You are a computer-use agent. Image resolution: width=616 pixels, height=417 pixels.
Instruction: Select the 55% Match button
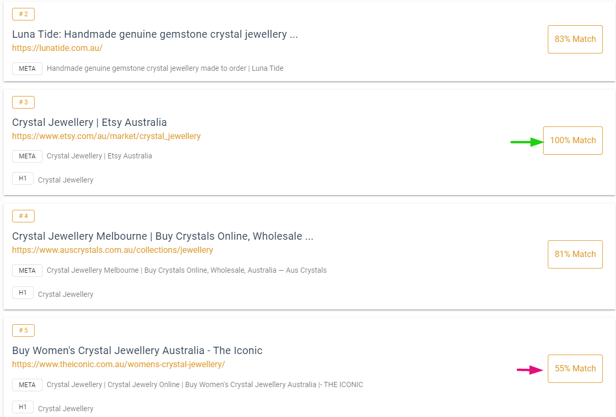[575, 368]
